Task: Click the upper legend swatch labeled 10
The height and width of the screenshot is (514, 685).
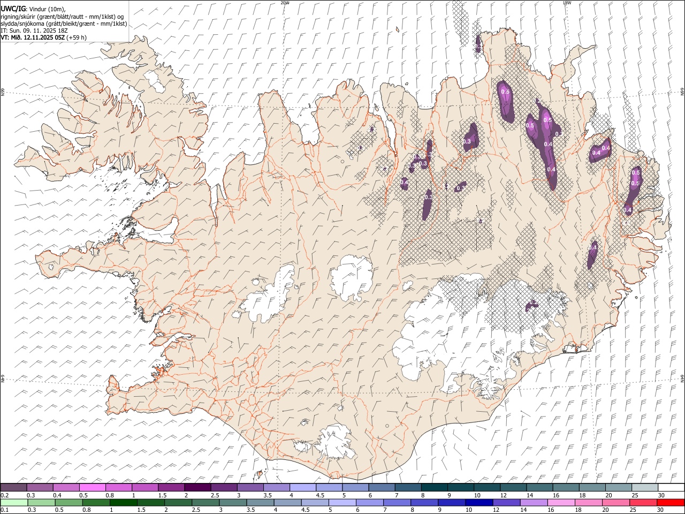Action: coord(486,487)
